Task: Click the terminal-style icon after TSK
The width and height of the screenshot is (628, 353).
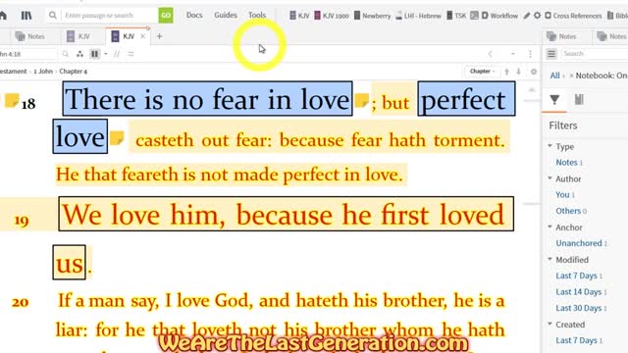Action: (474, 16)
